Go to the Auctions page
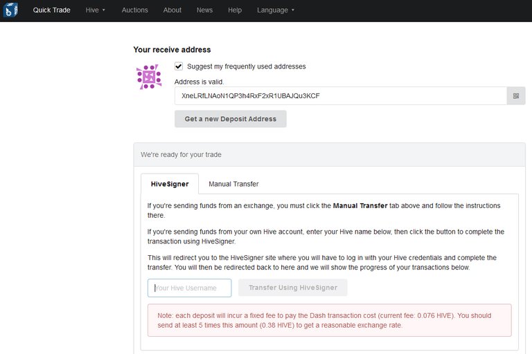 point(134,10)
